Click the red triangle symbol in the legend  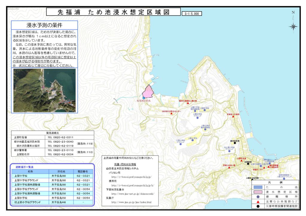258,202
